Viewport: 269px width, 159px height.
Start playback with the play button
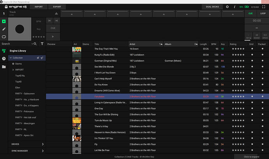pos(53,37)
